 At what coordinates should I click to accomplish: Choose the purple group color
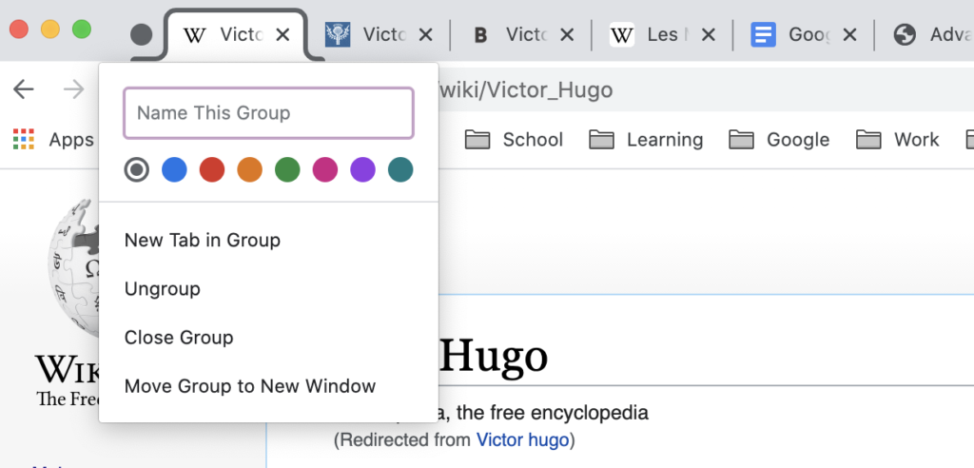pos(362,169)
